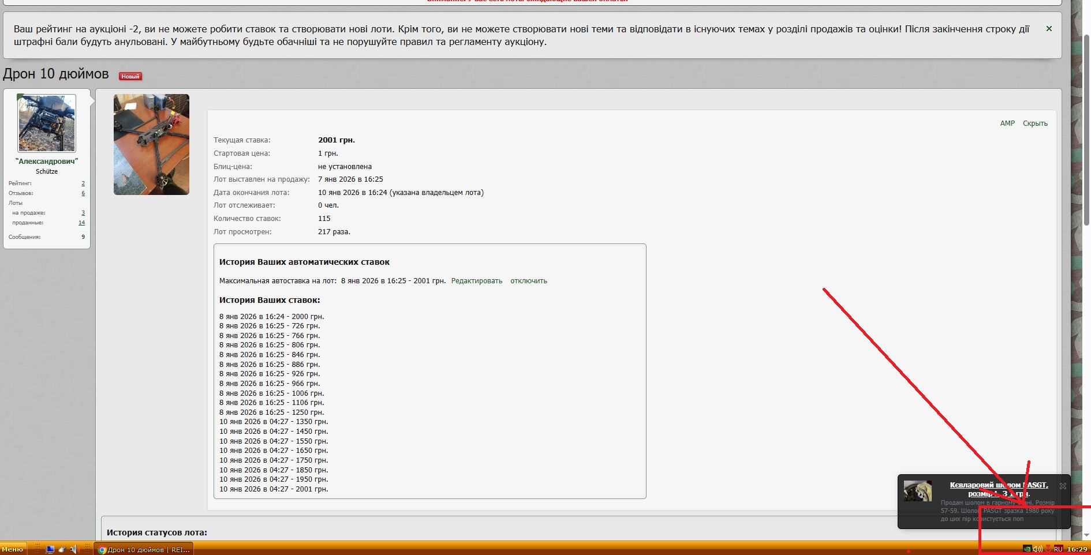Viewport: 1091px width, 555px height.
Task: Close the PASGT helmet popup
Action: [x=1063, y=486]
